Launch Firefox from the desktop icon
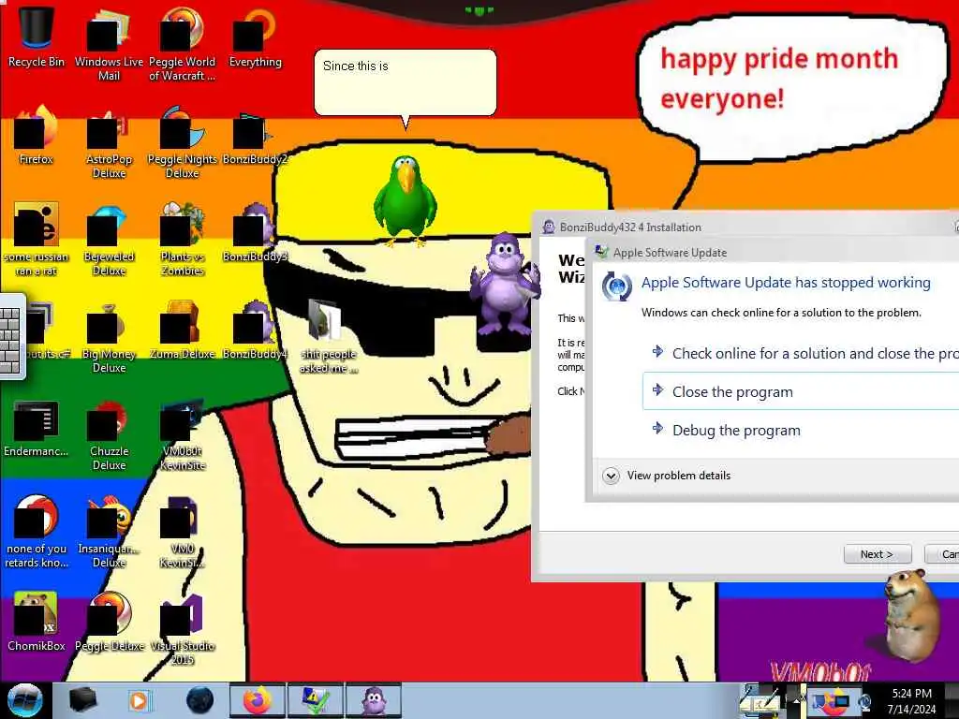 pos(37,135)
